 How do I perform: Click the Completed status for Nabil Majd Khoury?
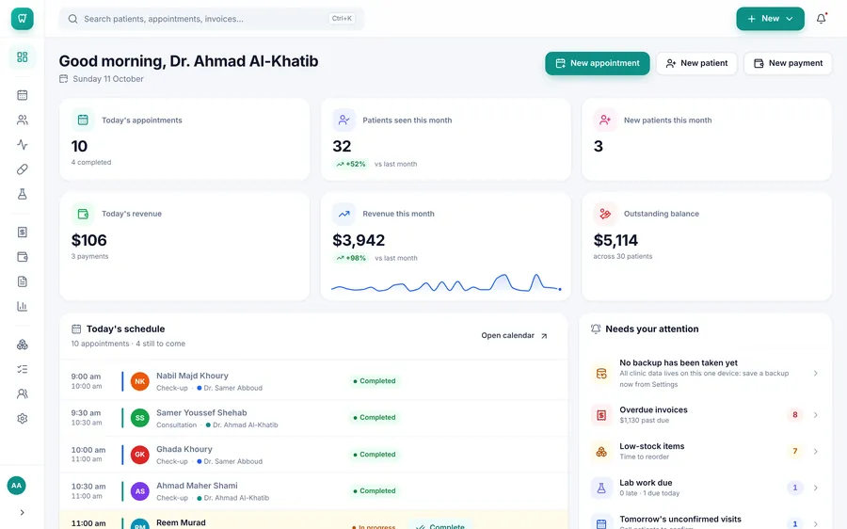[x=375, y=381]
